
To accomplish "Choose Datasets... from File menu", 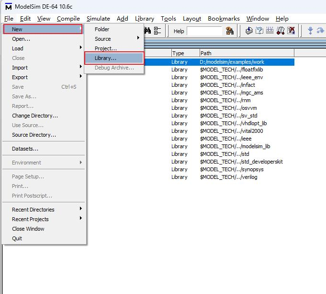I will [x=43, y=149].
